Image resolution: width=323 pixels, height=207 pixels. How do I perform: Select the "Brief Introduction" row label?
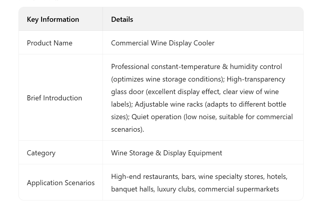(x=54, y=98)
